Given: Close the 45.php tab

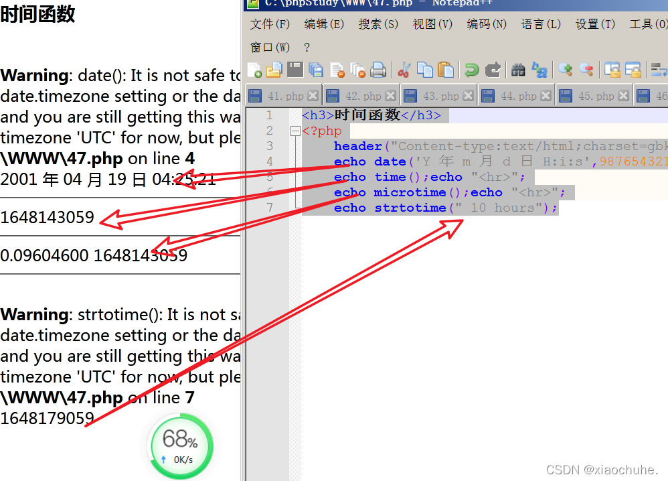Looking at the screenshot, I should click(x=623, y=96).
